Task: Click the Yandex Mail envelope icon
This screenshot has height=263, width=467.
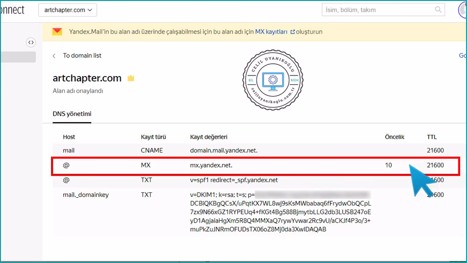Action: point(57,32)
